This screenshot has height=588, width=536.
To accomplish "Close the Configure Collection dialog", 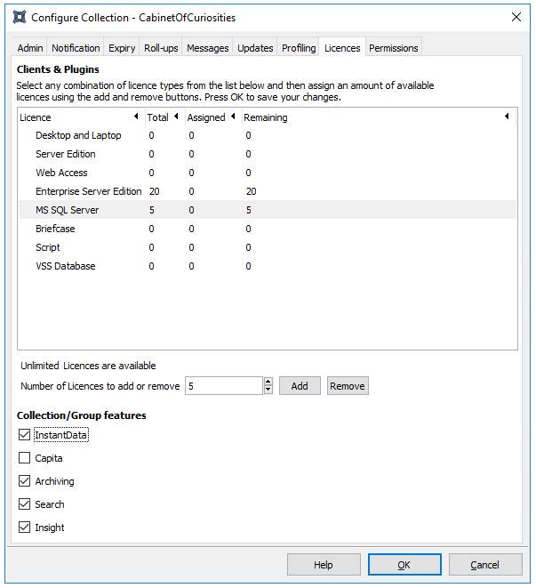I will click(x=516, y=17).
